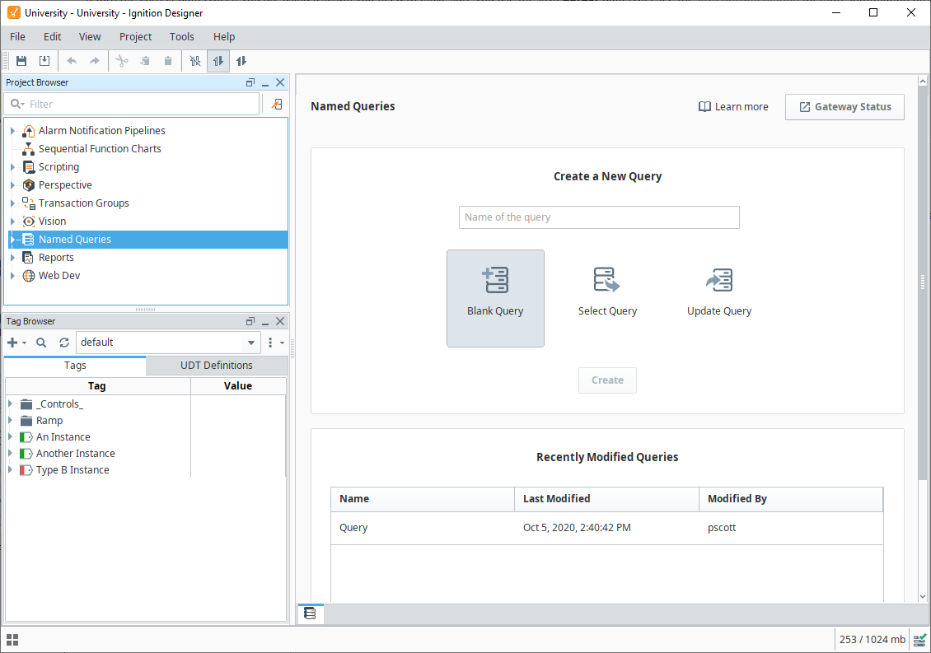Expand the Perspective tree node

click(12, 185)
